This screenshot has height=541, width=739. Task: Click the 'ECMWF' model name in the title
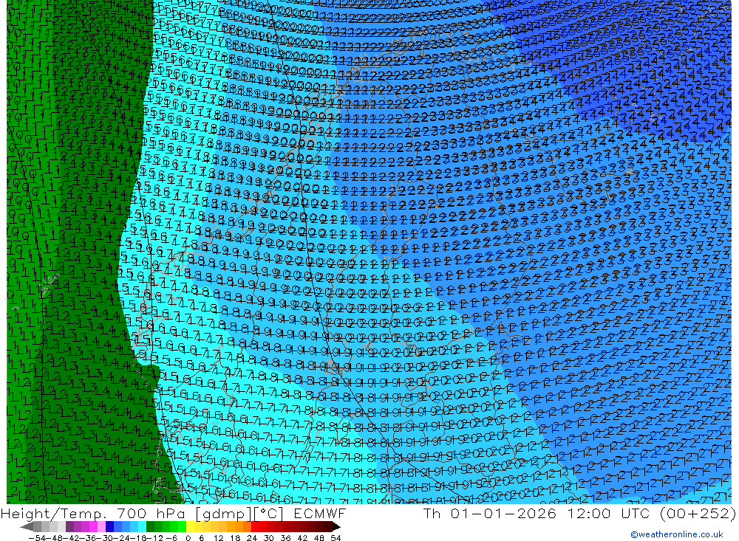click(x=319, y=513)
